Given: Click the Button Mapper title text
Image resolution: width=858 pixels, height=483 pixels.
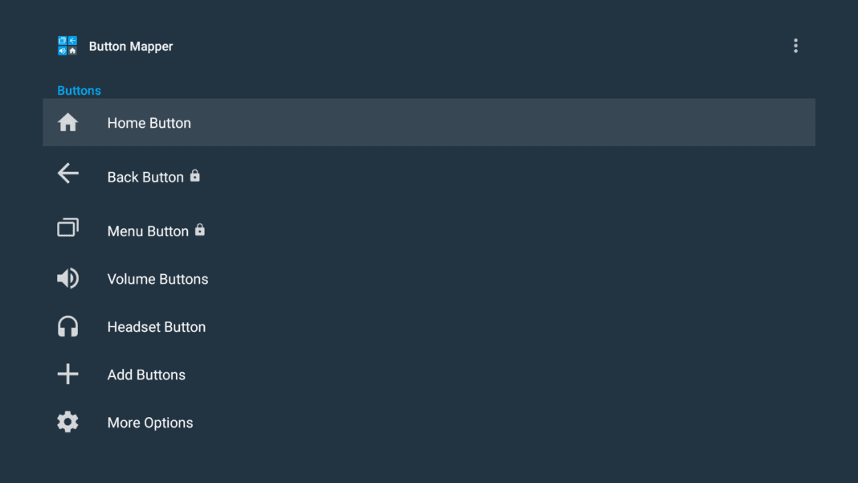Looking at the screenshot, I should pos(131,47).
